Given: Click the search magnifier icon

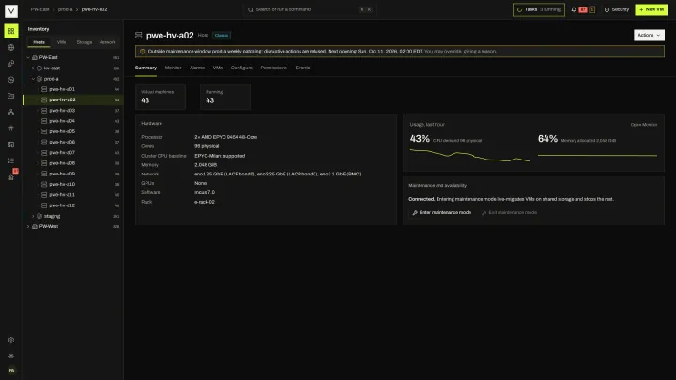Looking at the screenshot, I should tap(251, 9).
